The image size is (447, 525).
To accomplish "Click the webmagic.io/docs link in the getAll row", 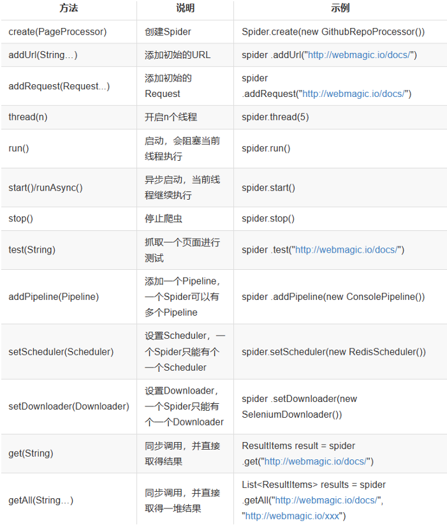I will tap(327, 500).
